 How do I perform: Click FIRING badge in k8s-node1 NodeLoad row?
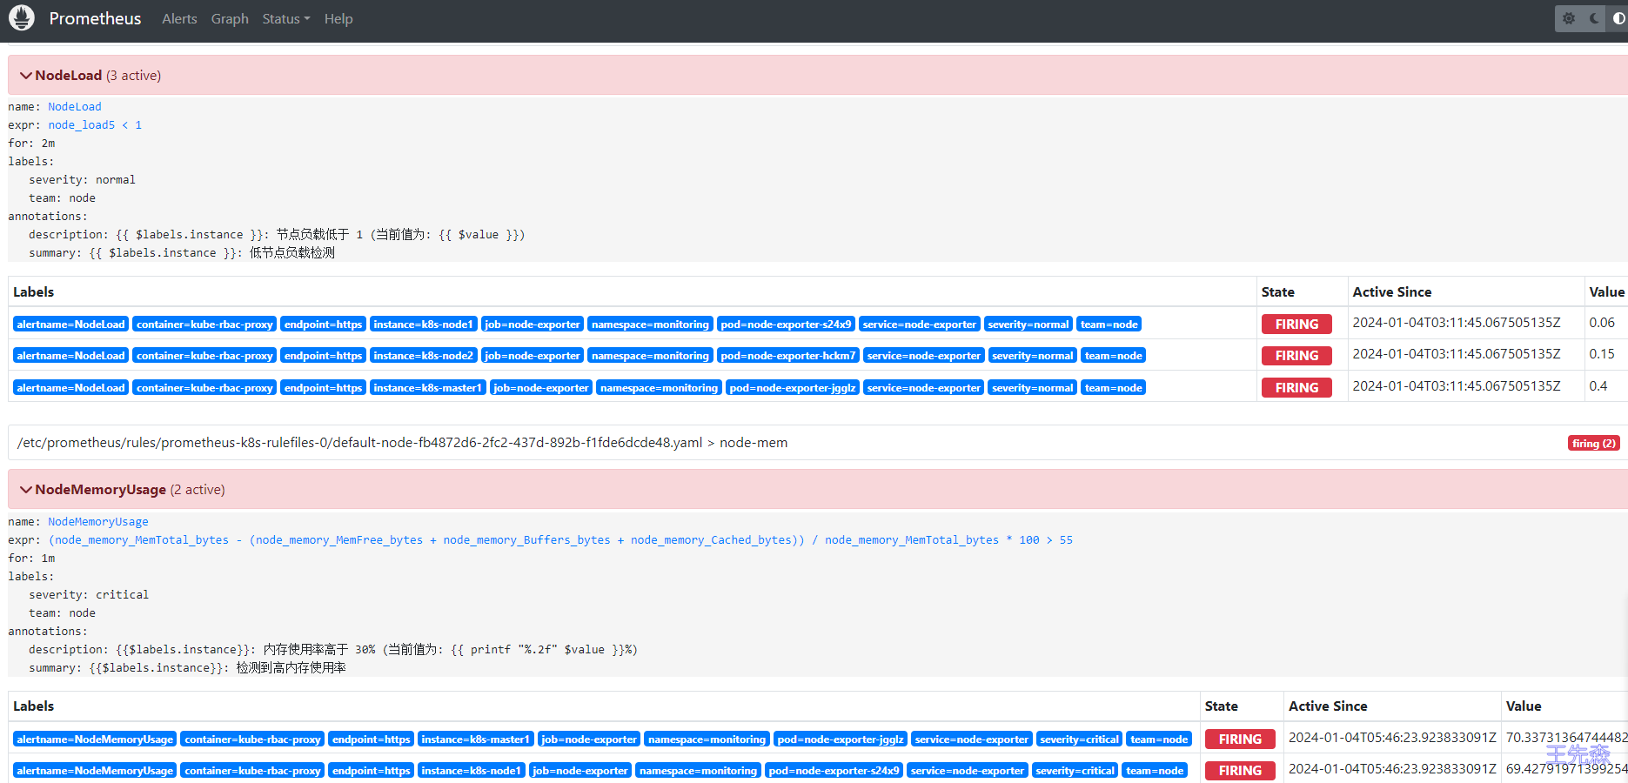[1296, 325]
